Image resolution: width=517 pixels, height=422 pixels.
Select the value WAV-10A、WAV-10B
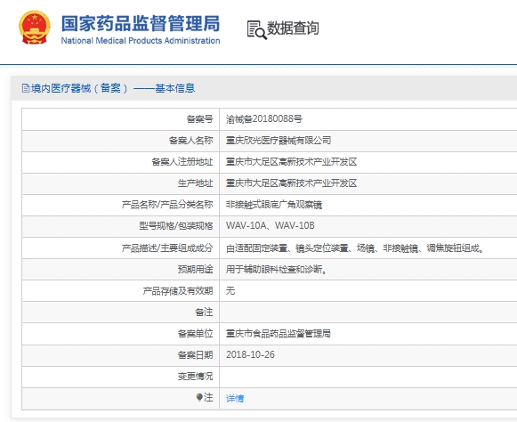[270, 225]
